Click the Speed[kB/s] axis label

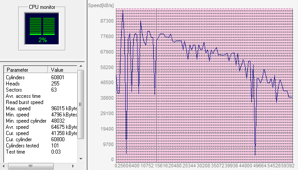pos(101,5)
